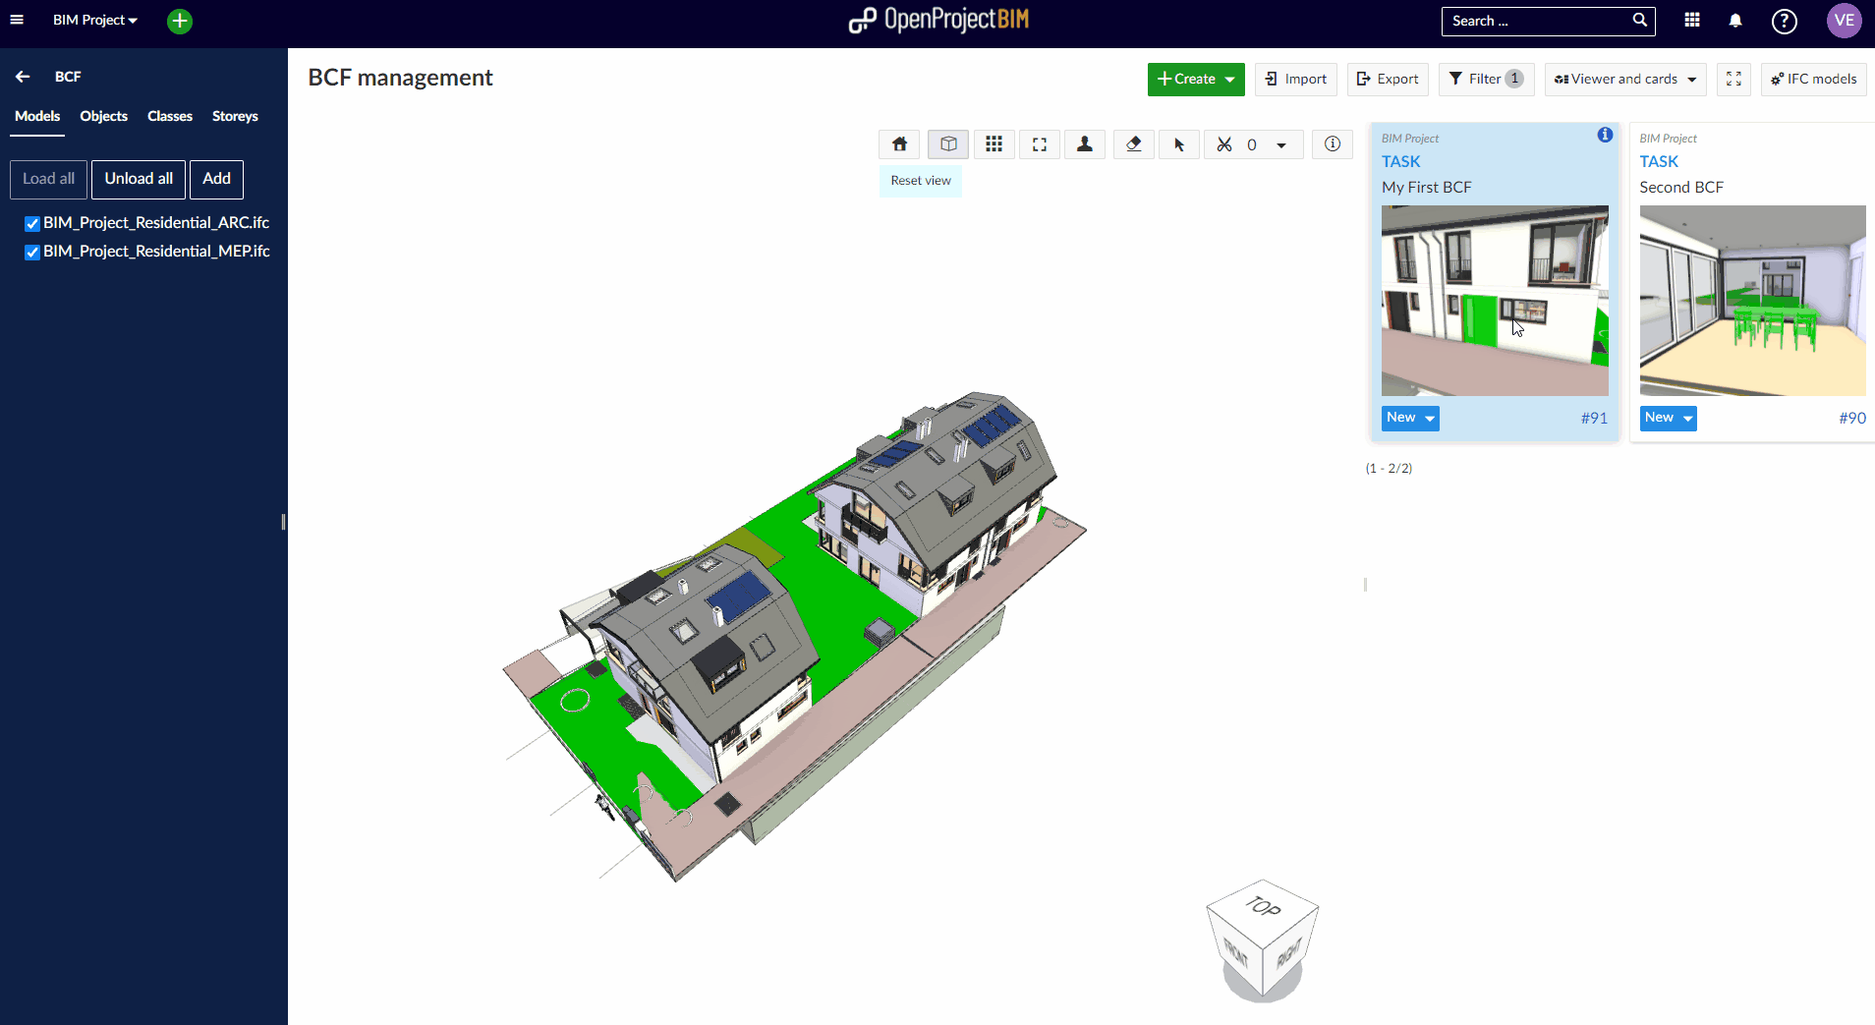Screen dimensions: 1875x1025
Task: Toggle 3D perspective cube icon in viewer toolbar
Action: point(948,144)
